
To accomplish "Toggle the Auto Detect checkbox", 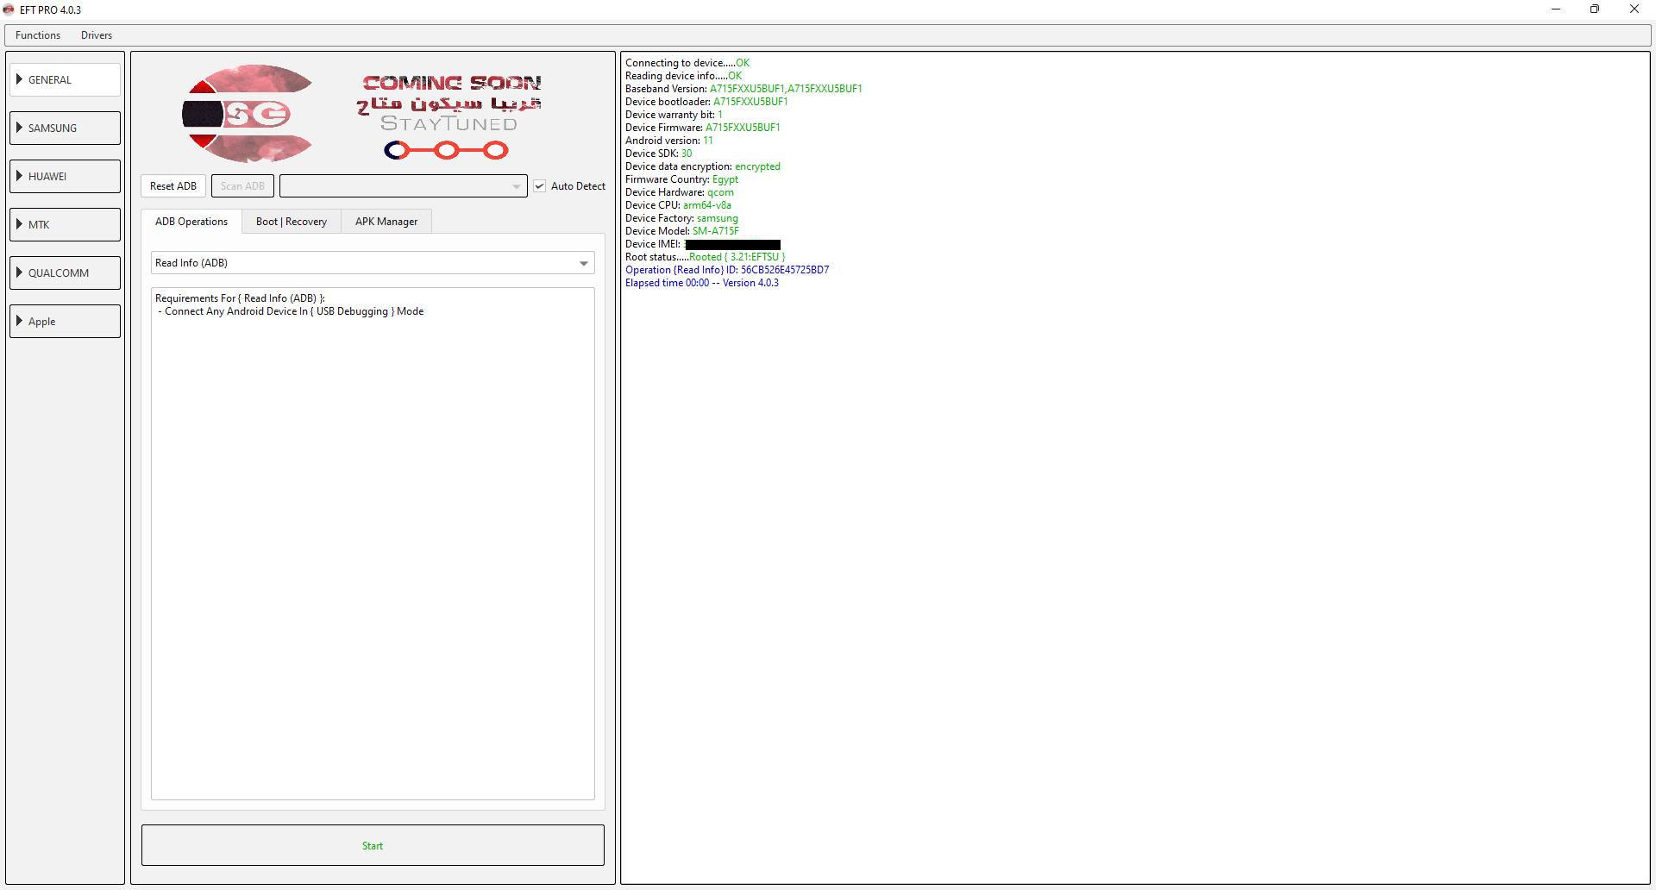I will click(540, 186).
